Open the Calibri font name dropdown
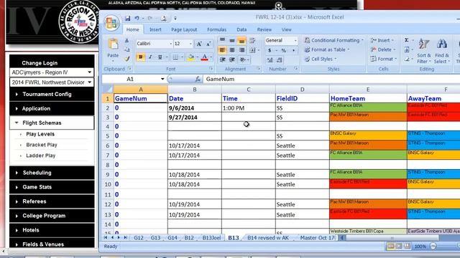This screenshot has width=460, height=258. pyautogui.click(x=170, y=44)
